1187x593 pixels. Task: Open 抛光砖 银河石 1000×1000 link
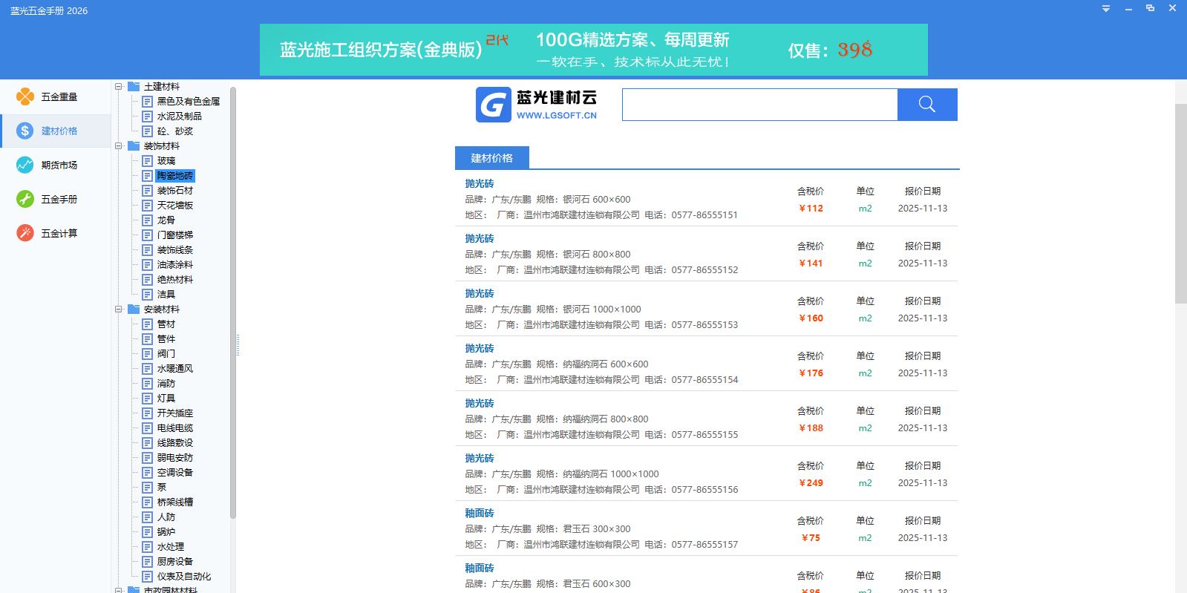point(480,294)
